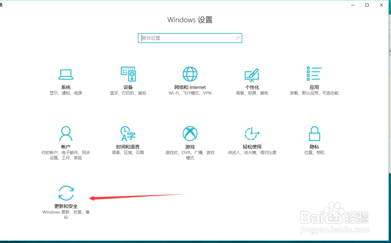
Task: Click the magnifier icon in search box
Action: (x=237, y=38)
